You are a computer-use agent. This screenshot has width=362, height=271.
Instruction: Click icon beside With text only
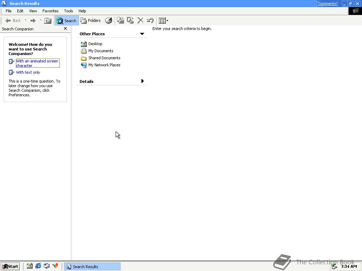11,72
